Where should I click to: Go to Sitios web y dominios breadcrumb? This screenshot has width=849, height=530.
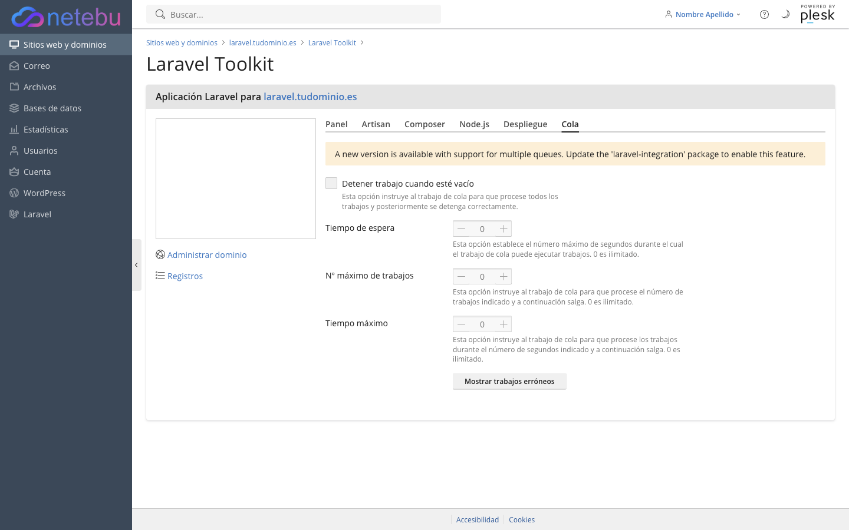coord(182,42)
